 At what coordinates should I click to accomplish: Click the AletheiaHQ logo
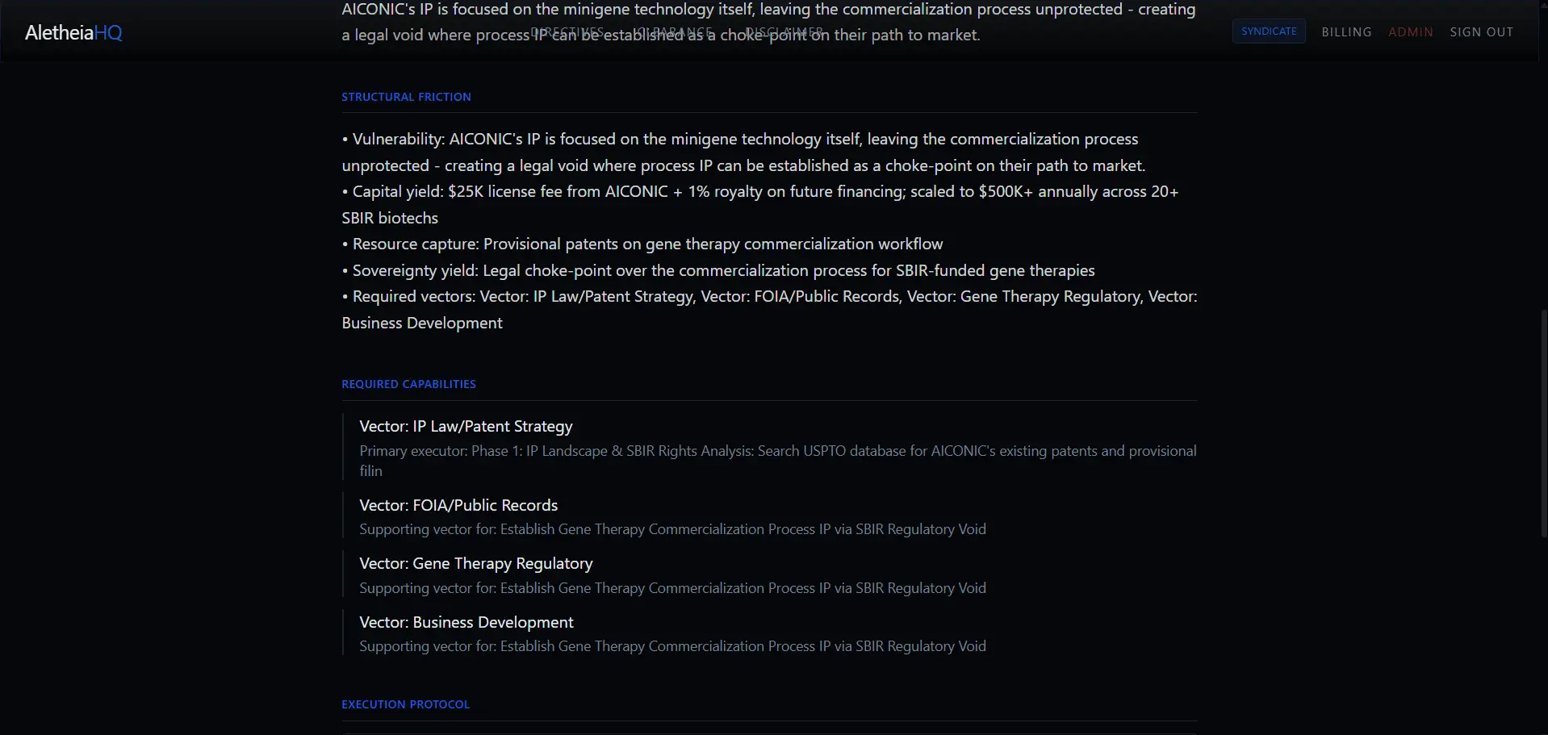point(73,32)
